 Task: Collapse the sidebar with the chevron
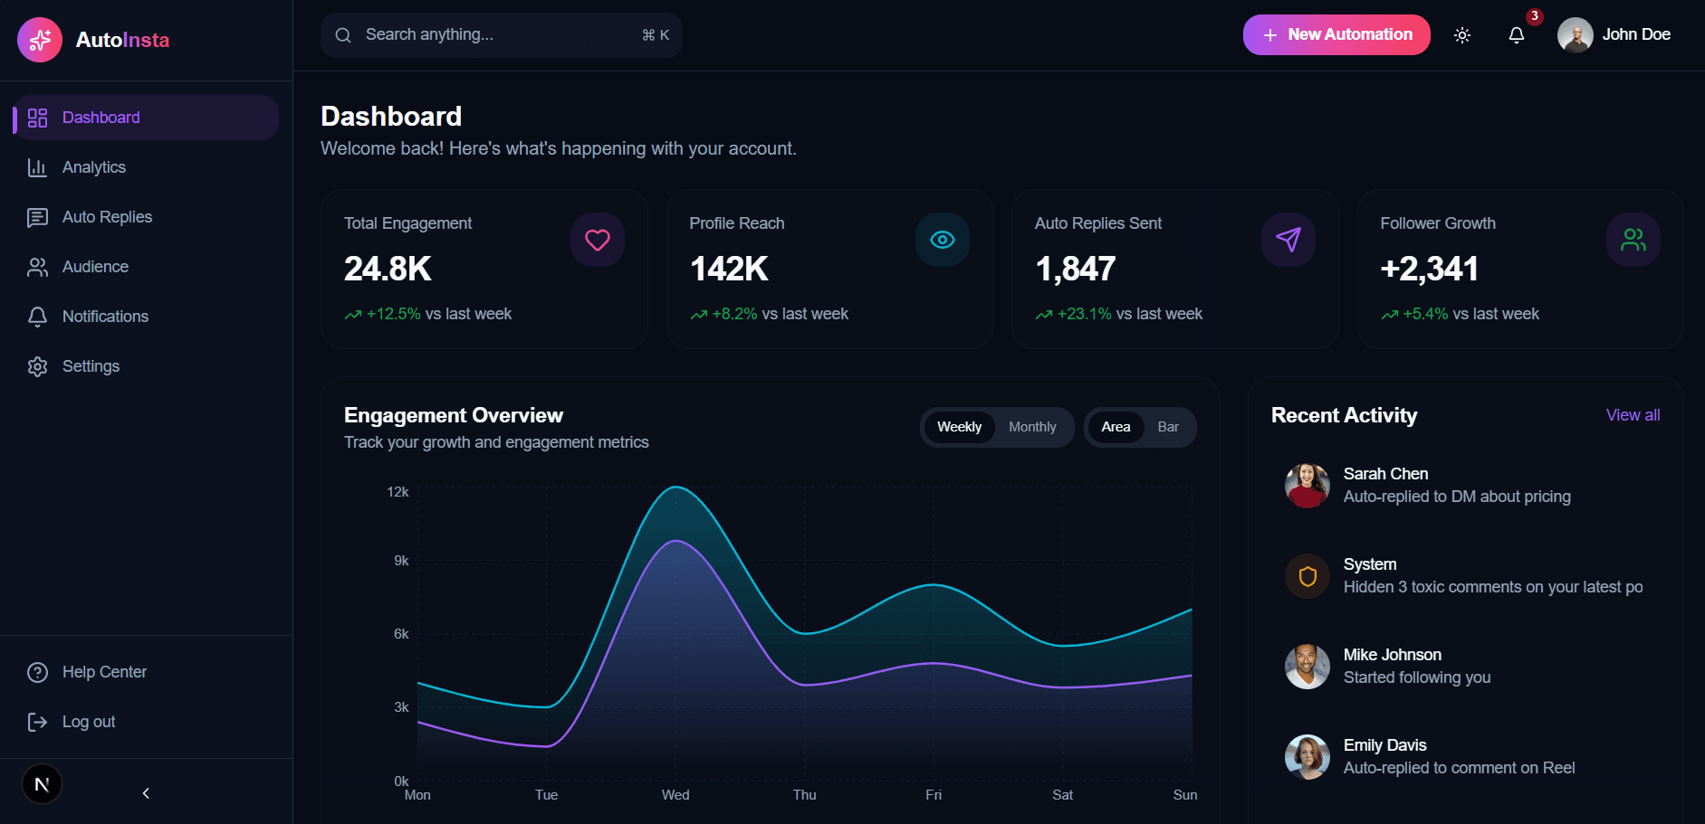click(145, 792)
